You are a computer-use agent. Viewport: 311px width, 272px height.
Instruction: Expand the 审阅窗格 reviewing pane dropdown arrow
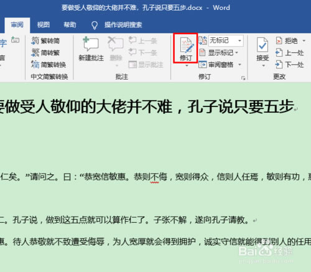pyautogui.click(x=239, y=65)
